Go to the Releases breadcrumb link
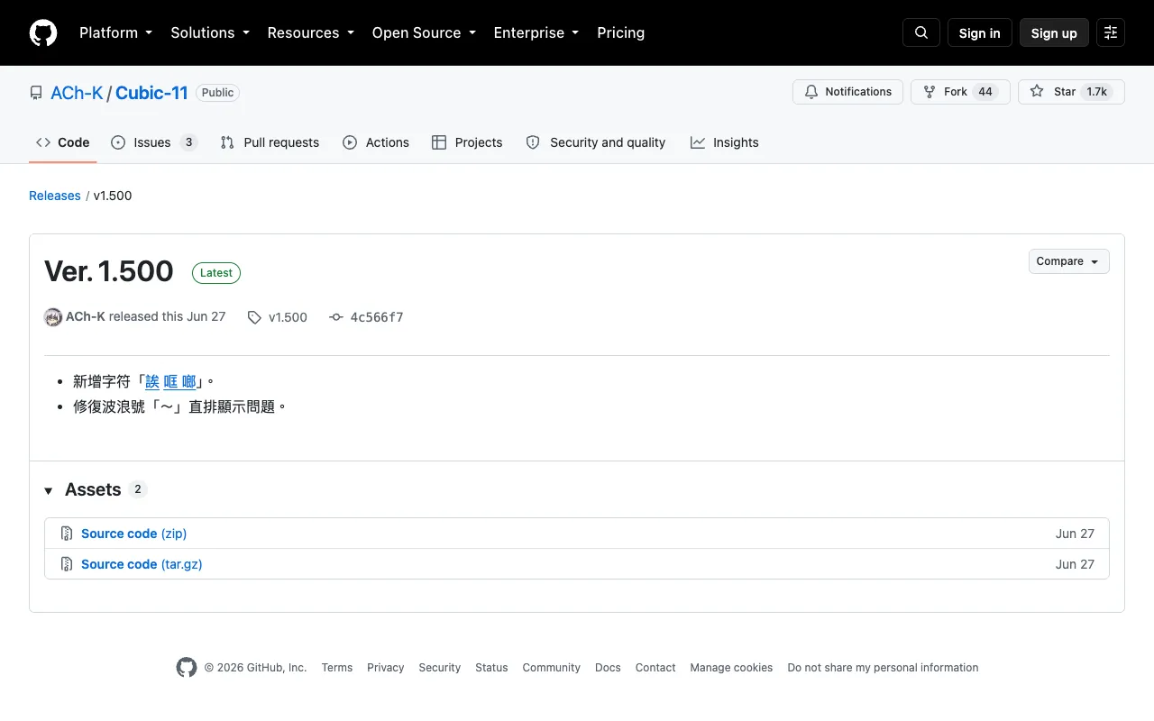1154x721 pixels. (55, 196)
